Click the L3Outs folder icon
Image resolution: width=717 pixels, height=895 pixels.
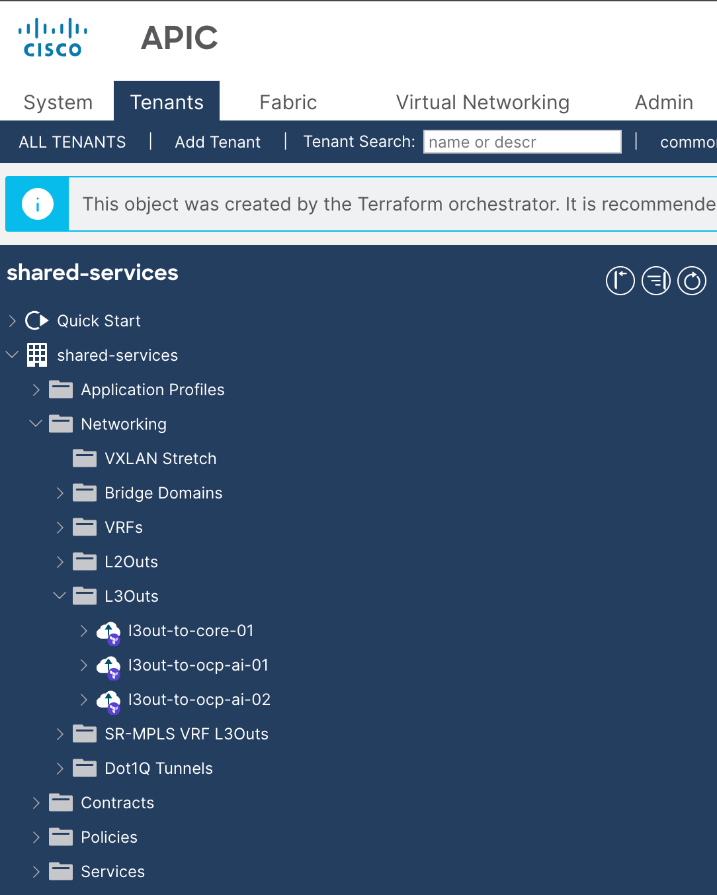pyautogui.click(x=85, y=596)
